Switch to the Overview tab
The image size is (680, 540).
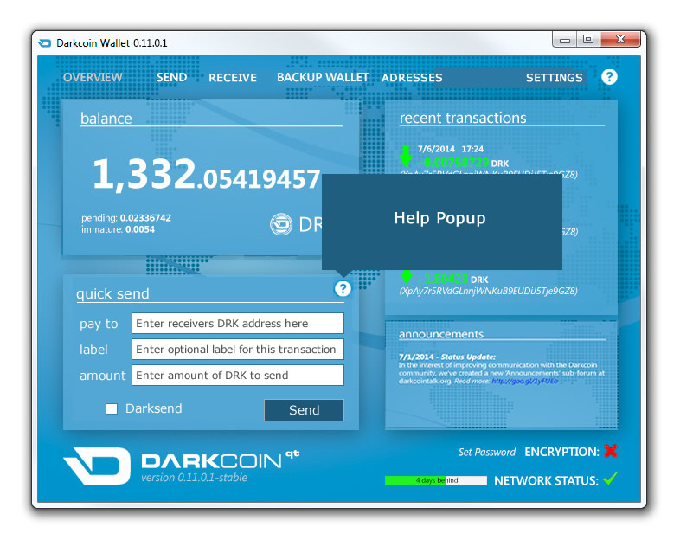coord(93,77)
